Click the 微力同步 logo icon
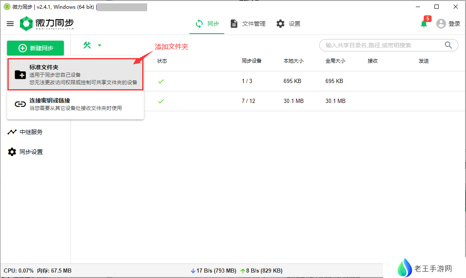Viewport: 466px width, 278px height. (x=26, y=24)
